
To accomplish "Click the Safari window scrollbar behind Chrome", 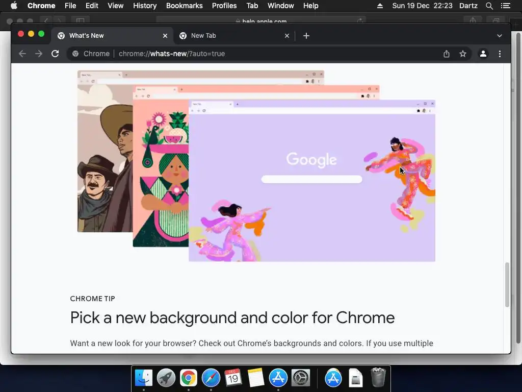I will tap(518, 187).
